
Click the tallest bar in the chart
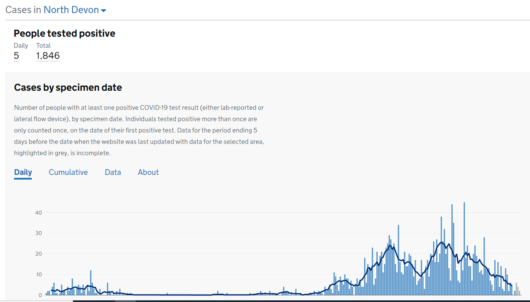pos(464,248)
